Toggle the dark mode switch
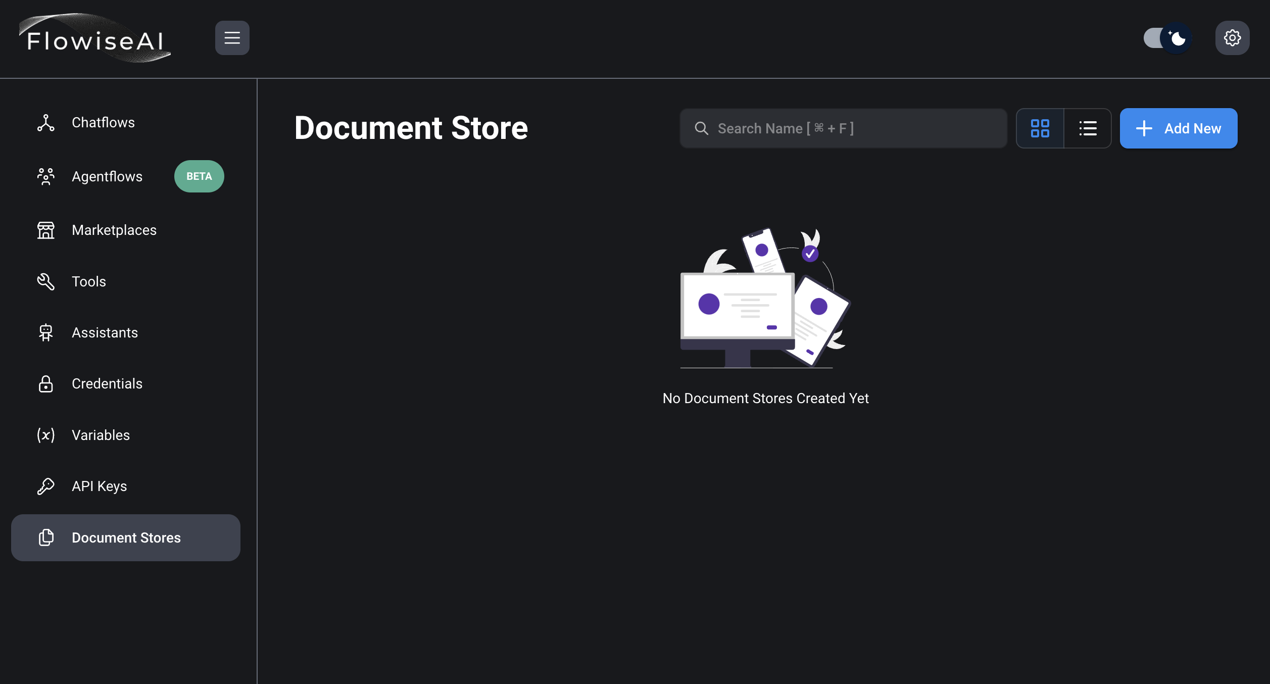The width and height of the screenshot is (1270, 684). click(x=1167, y=38)
